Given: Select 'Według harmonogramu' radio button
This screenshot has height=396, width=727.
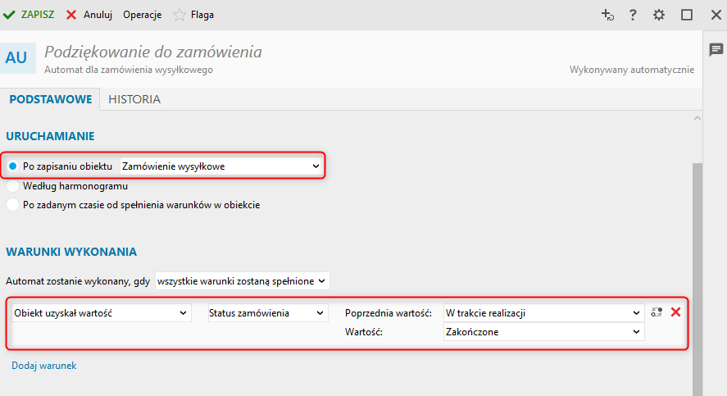Looking at the screenshot, I should [12, 186].
